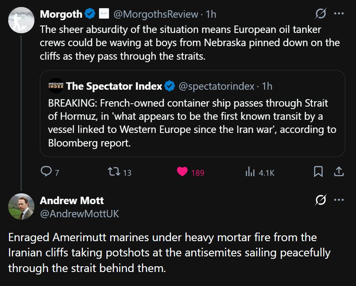Open The Spectator Index avatar logo
The width and height of the screenshot is (356, 286).
click(56, 86)
